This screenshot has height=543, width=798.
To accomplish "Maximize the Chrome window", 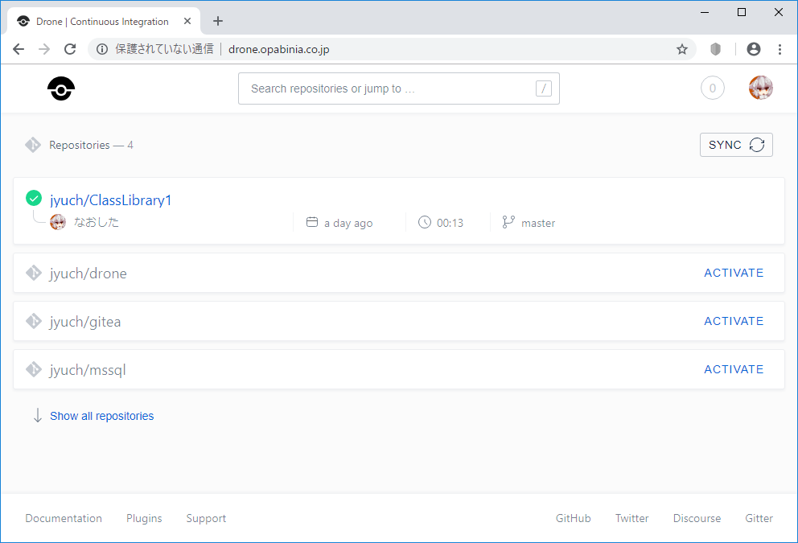I will 742,12.
